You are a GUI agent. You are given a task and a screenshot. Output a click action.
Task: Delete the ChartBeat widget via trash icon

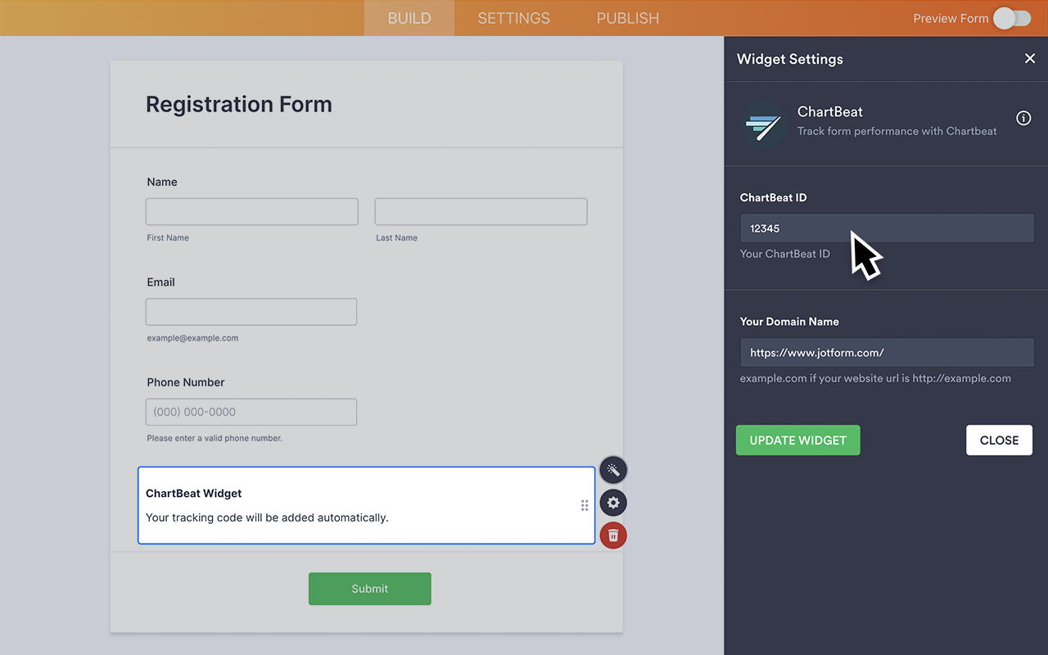click(x=613, y=535)
